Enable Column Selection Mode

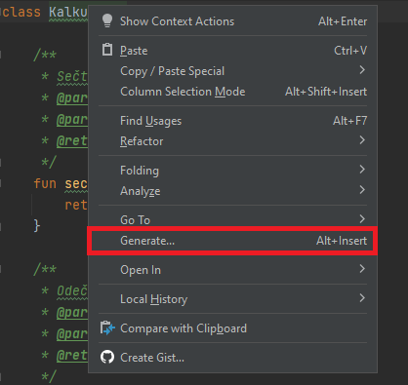pos(233,92)
